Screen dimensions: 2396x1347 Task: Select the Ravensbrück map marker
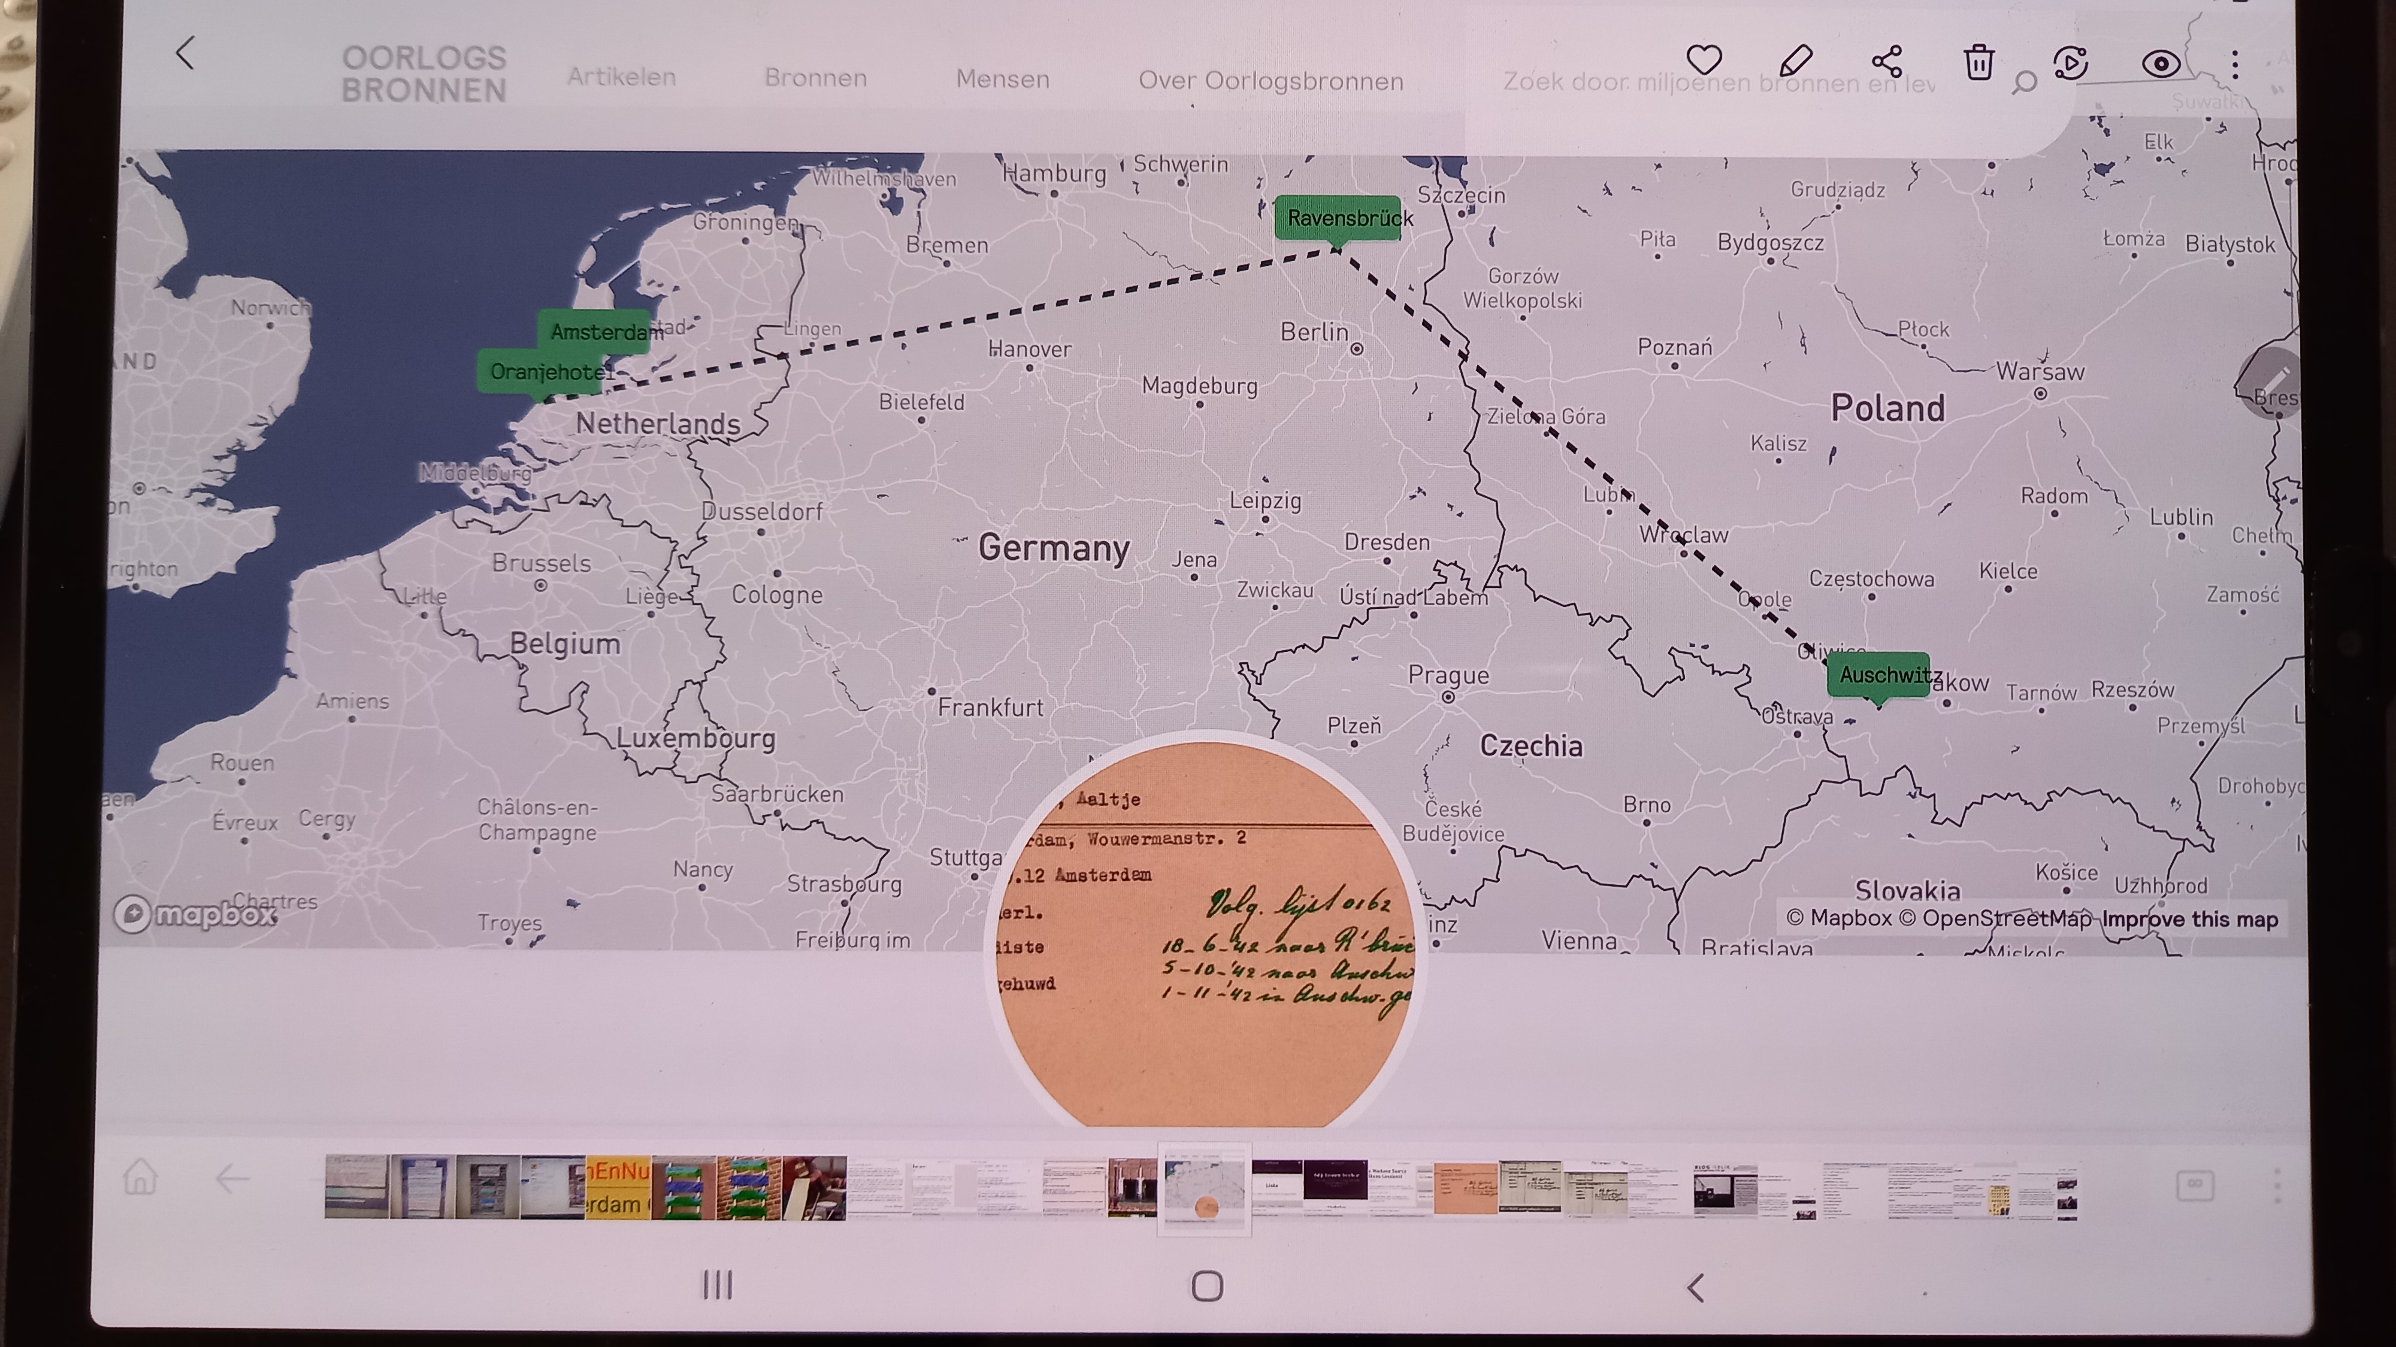[1338, 219]
